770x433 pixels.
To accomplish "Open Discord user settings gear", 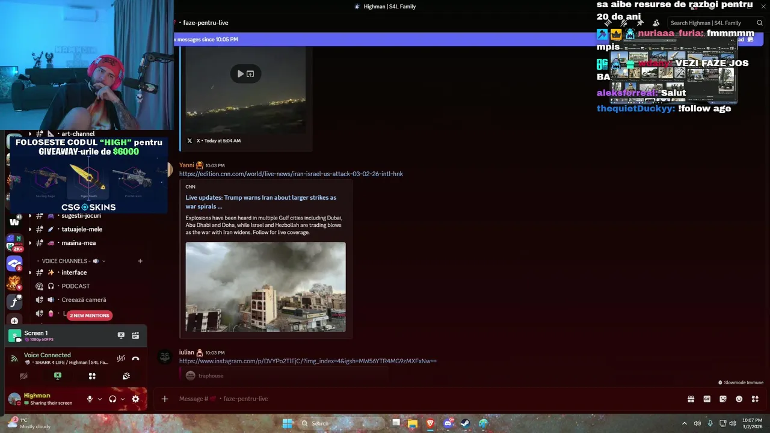I will pos(135,399).
